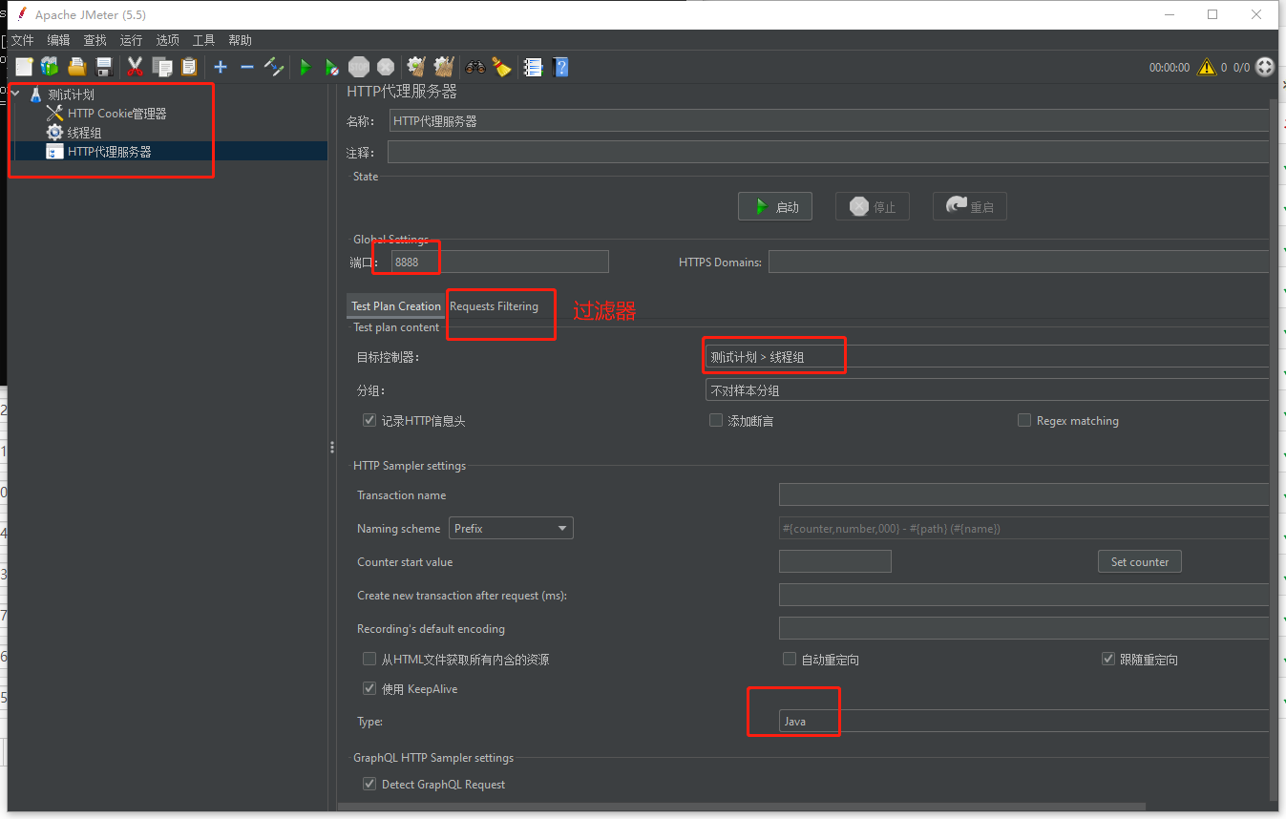Toggle the 使用 KeepAlive checkbox
This screenshot has height=819, width=1286.
pyautogui.click(x=369, y=688)
